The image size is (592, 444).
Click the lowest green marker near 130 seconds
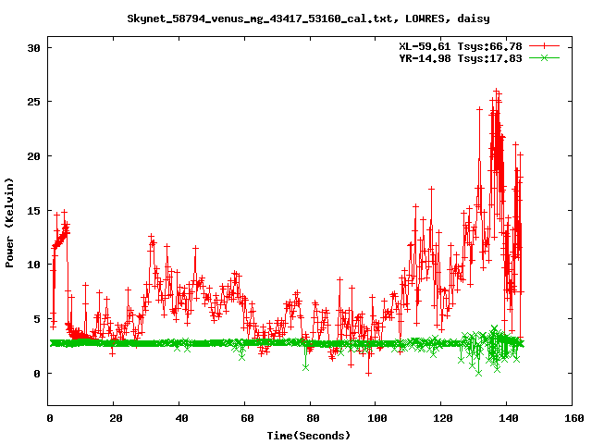[479, 373]
